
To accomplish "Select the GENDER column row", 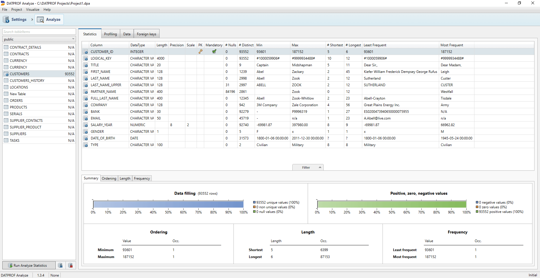I will [x=308, y=131].
